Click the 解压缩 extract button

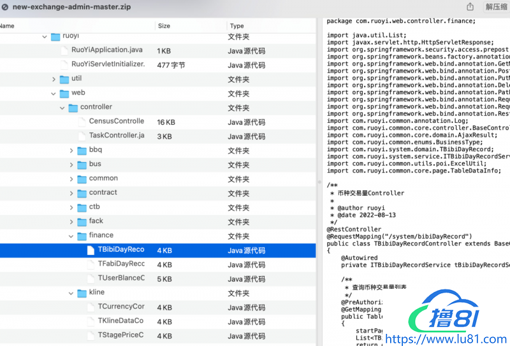click(497, 6)
